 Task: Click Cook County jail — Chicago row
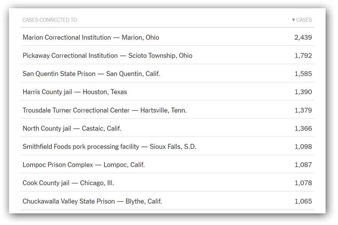pos(167,182)
